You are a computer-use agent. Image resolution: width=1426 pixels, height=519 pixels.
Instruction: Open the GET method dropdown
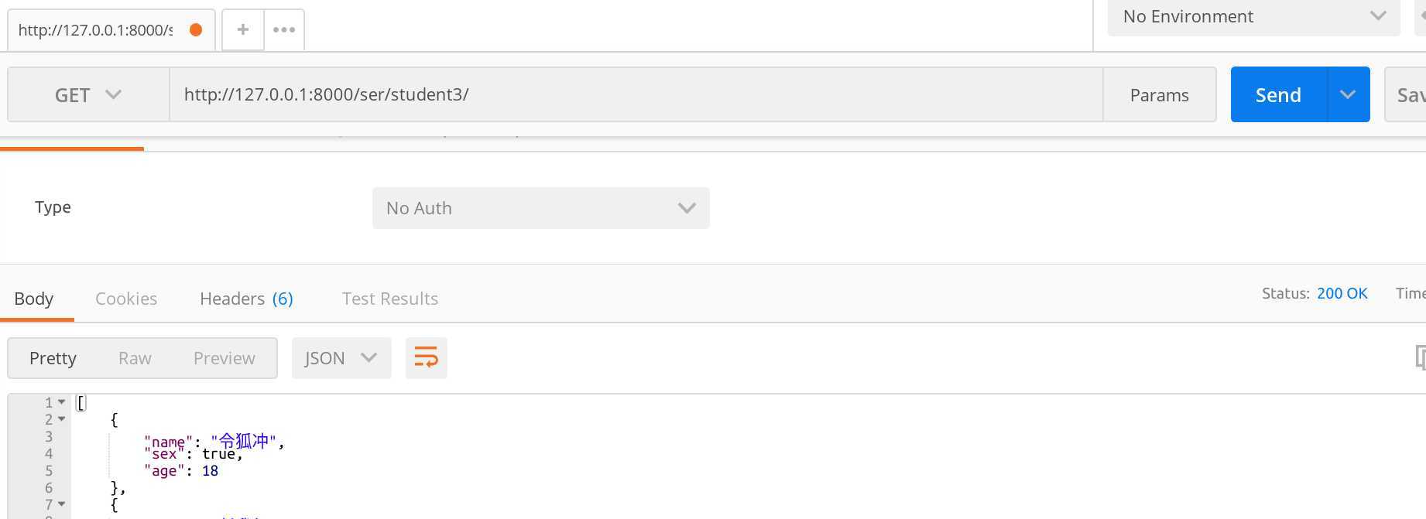pos(88,94)
